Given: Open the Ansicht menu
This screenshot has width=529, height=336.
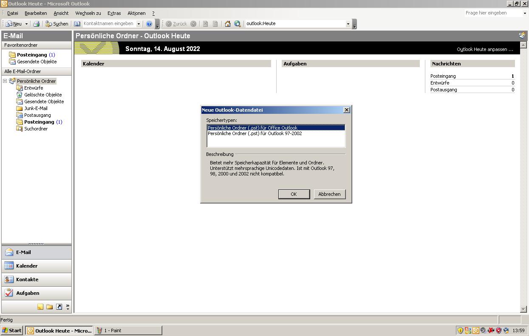Looking at the screenshot, I should [x=61, y=13].
